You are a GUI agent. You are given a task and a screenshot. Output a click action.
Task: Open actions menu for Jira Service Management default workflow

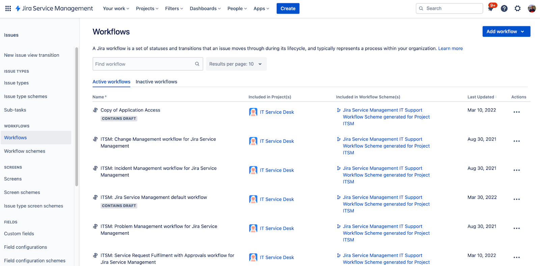click(517, 199)
